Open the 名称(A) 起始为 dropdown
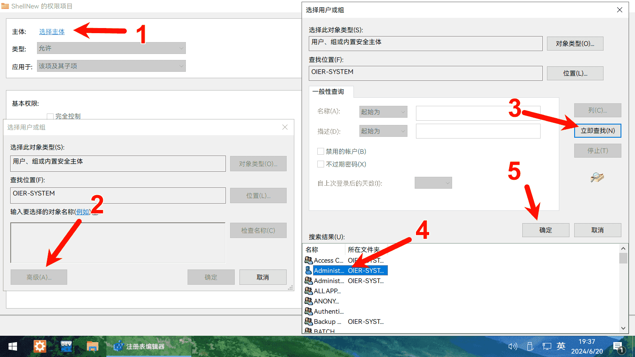 coord(383,112)
